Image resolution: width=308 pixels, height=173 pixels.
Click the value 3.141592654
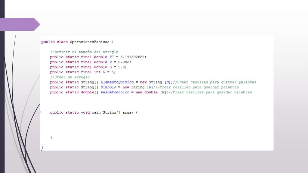click(x=133, y=57)
